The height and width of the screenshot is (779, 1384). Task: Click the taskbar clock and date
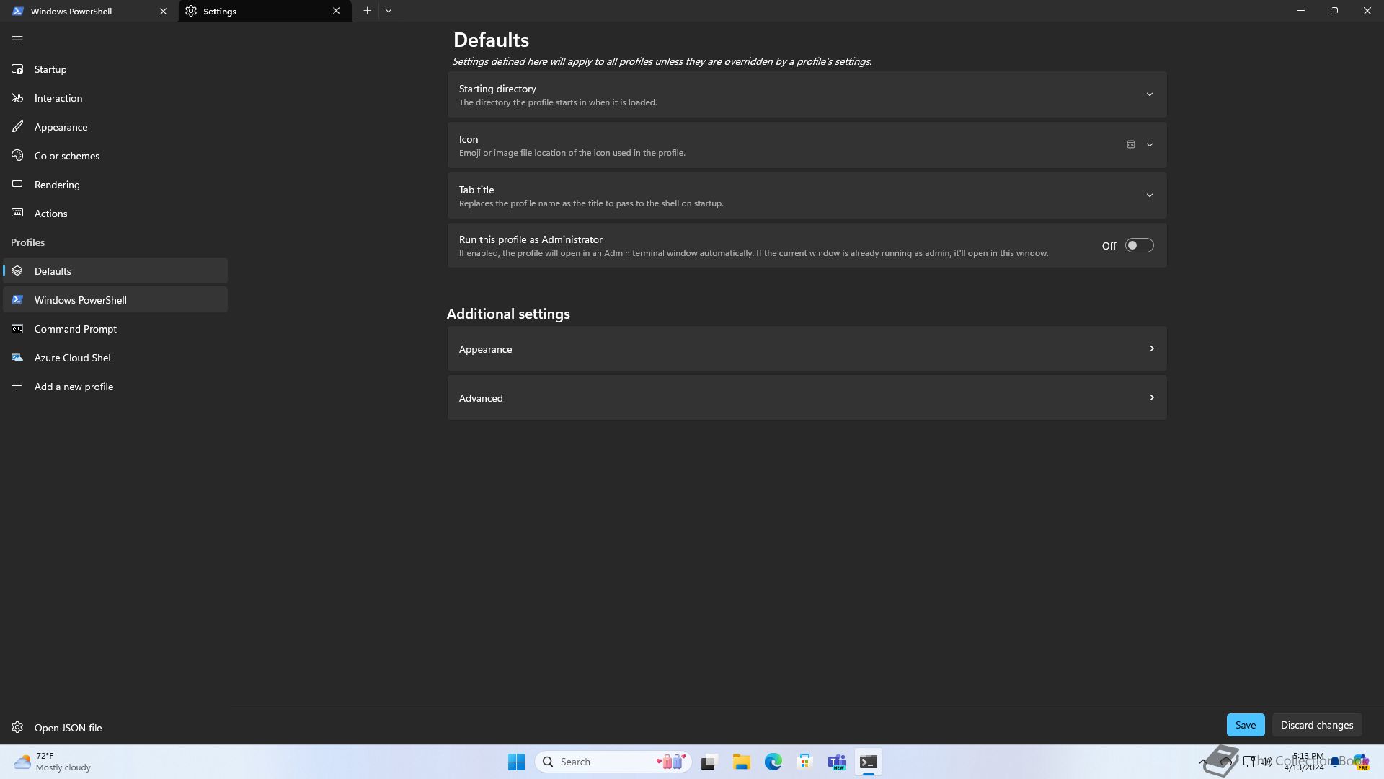(1305, 762)
